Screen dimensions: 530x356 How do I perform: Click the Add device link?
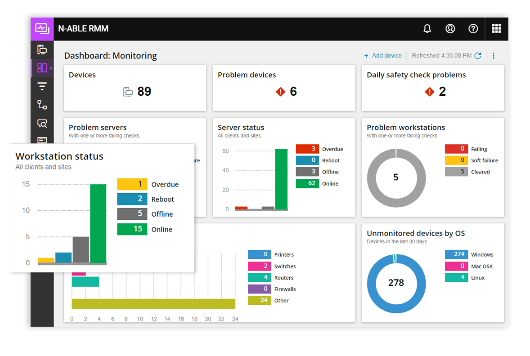tap(383, 55)
